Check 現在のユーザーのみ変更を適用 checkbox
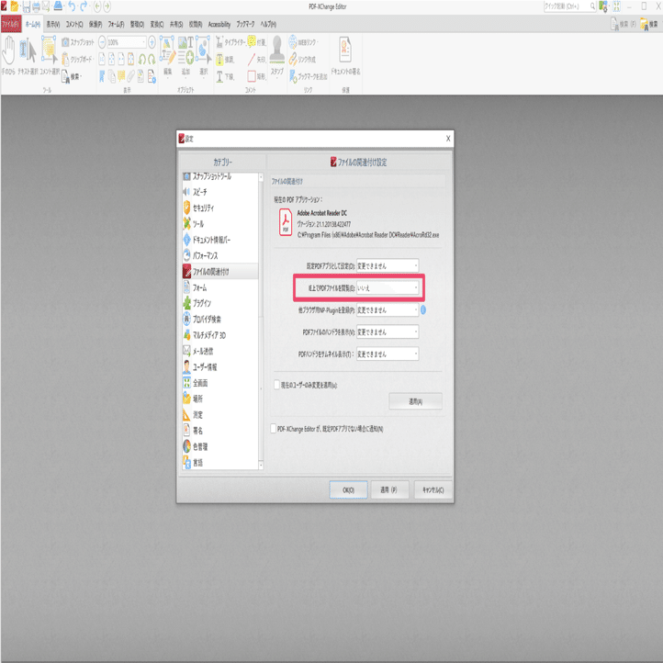This screenshot has width=663, height=663. pos(277,385)
